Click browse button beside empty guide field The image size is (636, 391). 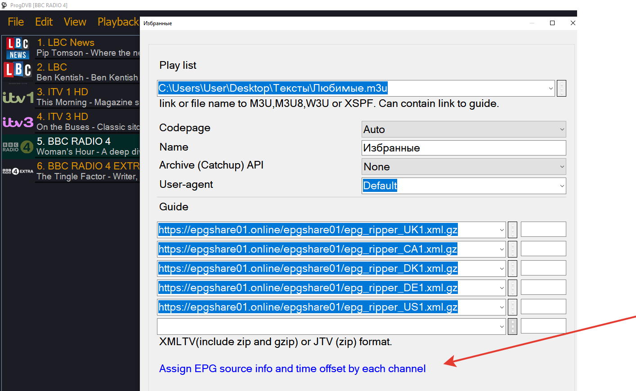pos(512,327)
